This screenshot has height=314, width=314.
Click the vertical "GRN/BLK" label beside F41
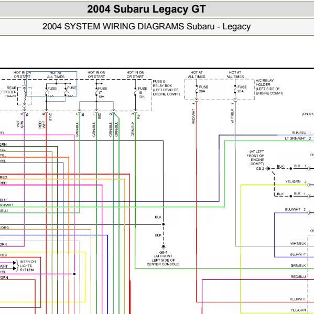(x=133, y=129)
